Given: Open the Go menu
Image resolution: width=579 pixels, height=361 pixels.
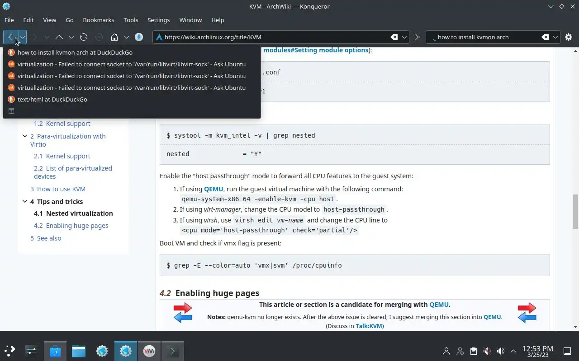Looking at the screenshot, I should point(70,20).
